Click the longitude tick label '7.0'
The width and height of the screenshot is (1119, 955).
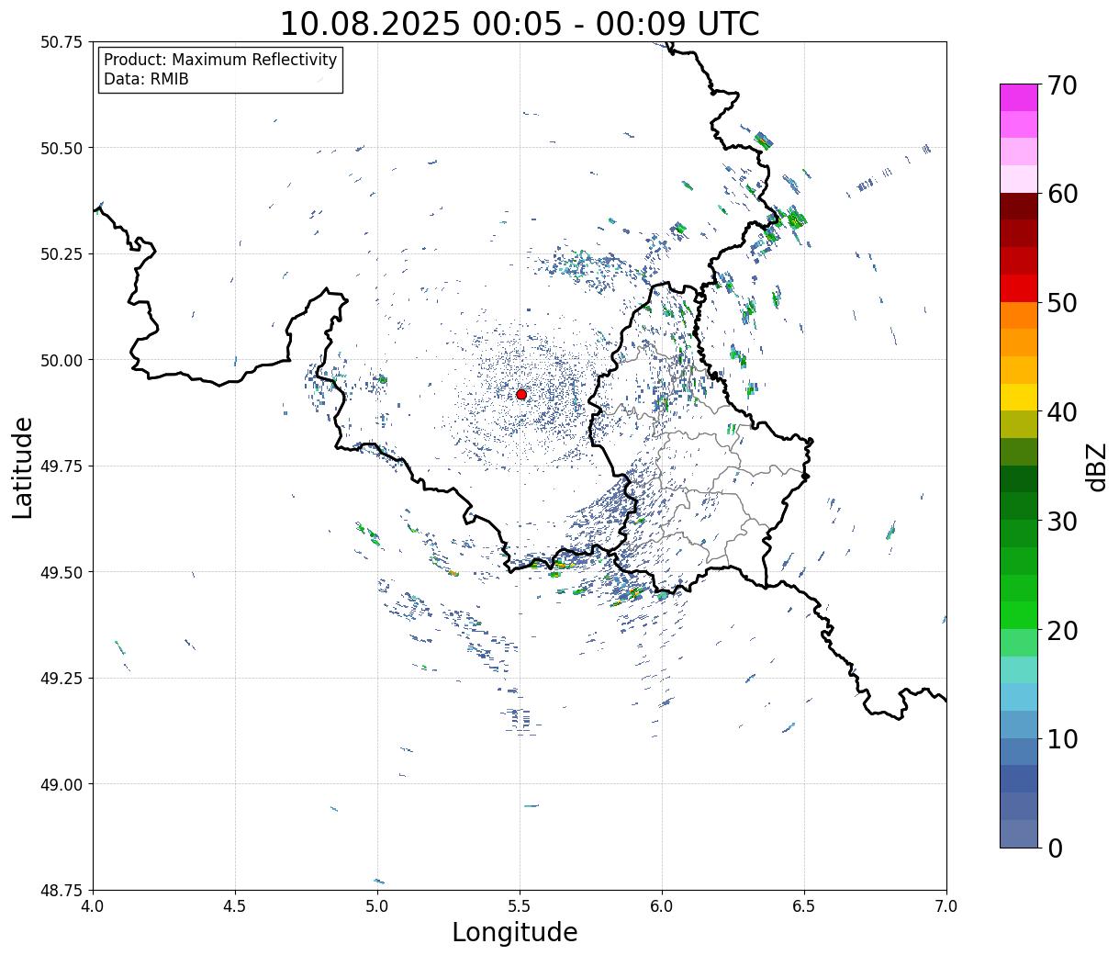pos(946,906)
